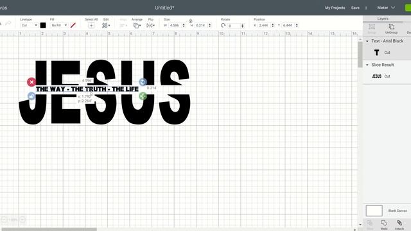Click the size lock proportions icon

[191, 21]
